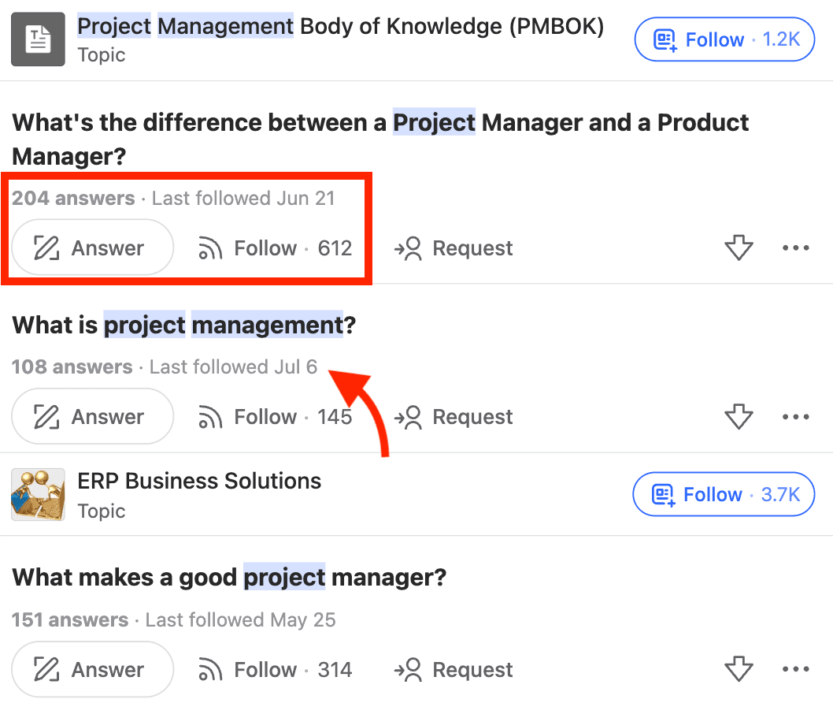Open 'Project Management Body of Knowledge (PMBOK)' topic
833x703 pixels.
tap(340, 27)
